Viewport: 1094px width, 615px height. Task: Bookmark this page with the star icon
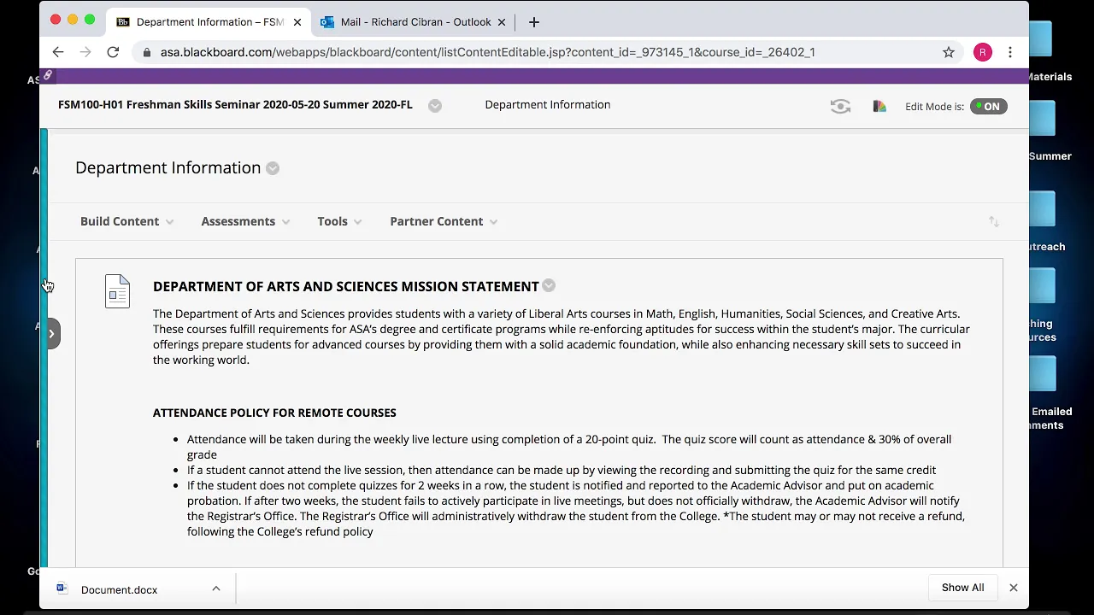[x=949, y=52]
